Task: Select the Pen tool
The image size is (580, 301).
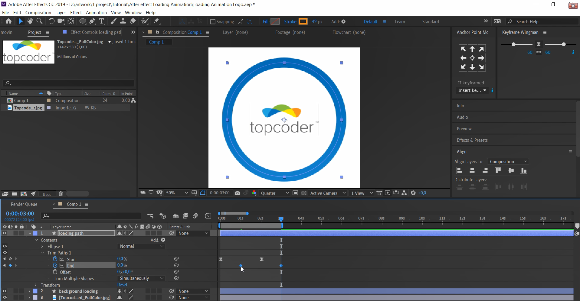Action: [x=92, y=21]
